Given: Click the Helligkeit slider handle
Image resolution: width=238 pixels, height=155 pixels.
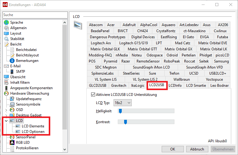Looking at the screenshot, I should [120, 111].
